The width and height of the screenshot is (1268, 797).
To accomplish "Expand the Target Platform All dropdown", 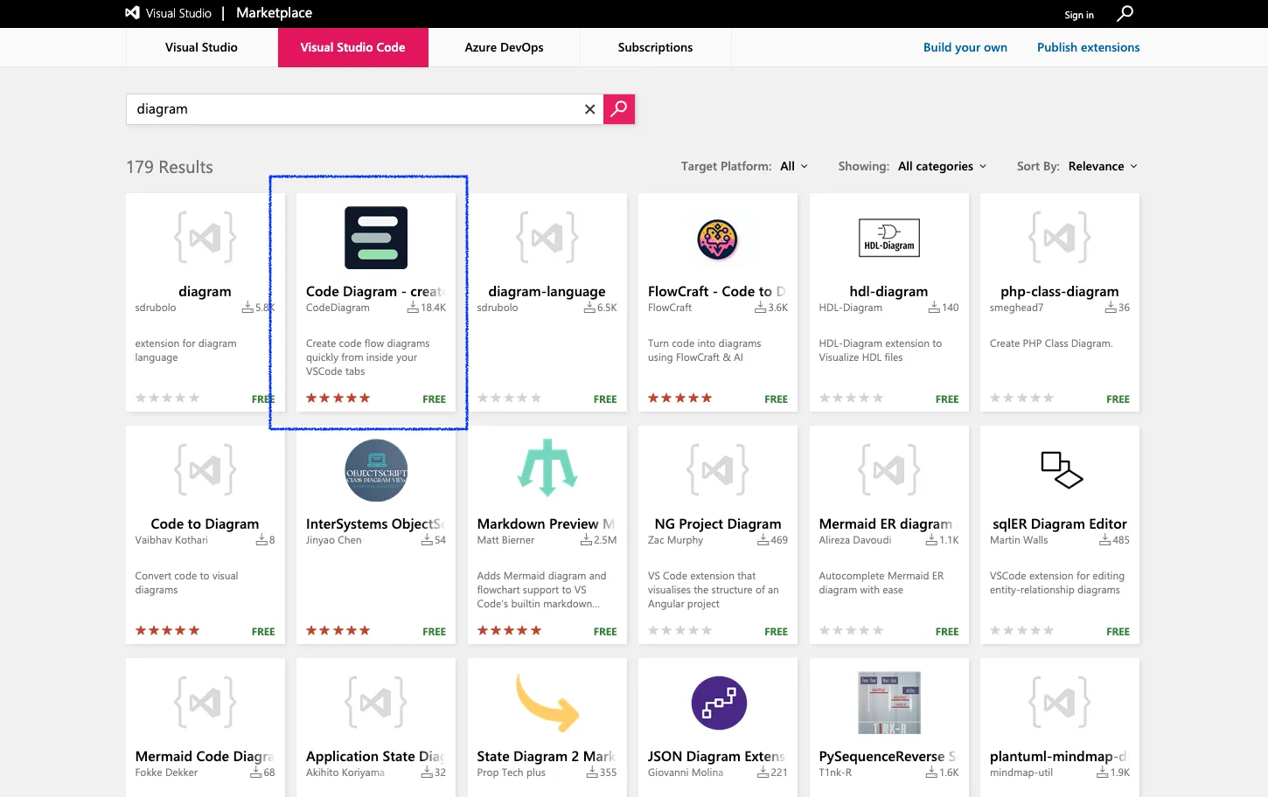I will click(x=794, y=166).
